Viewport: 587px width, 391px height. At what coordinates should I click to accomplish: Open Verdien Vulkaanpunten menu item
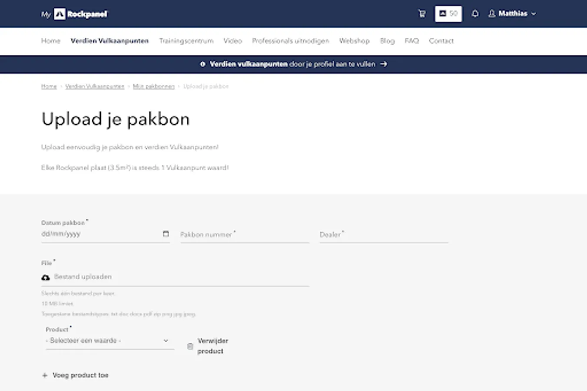click(x=109, y=41)
